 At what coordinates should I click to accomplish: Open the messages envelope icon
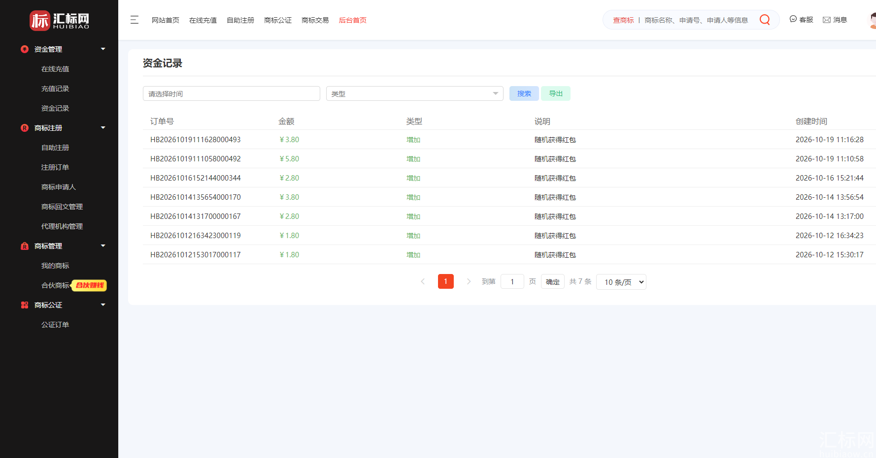click(x=827, y=20)
